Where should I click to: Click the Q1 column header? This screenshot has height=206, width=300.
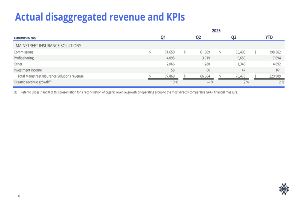pyautogui.click(x=163, y=37)
